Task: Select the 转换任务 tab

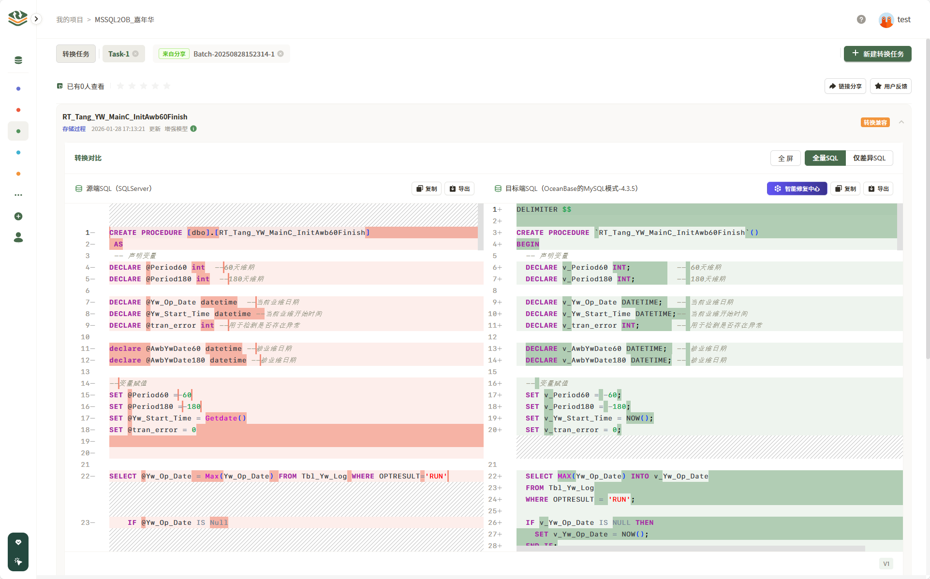Action: (x=76, y=54)
